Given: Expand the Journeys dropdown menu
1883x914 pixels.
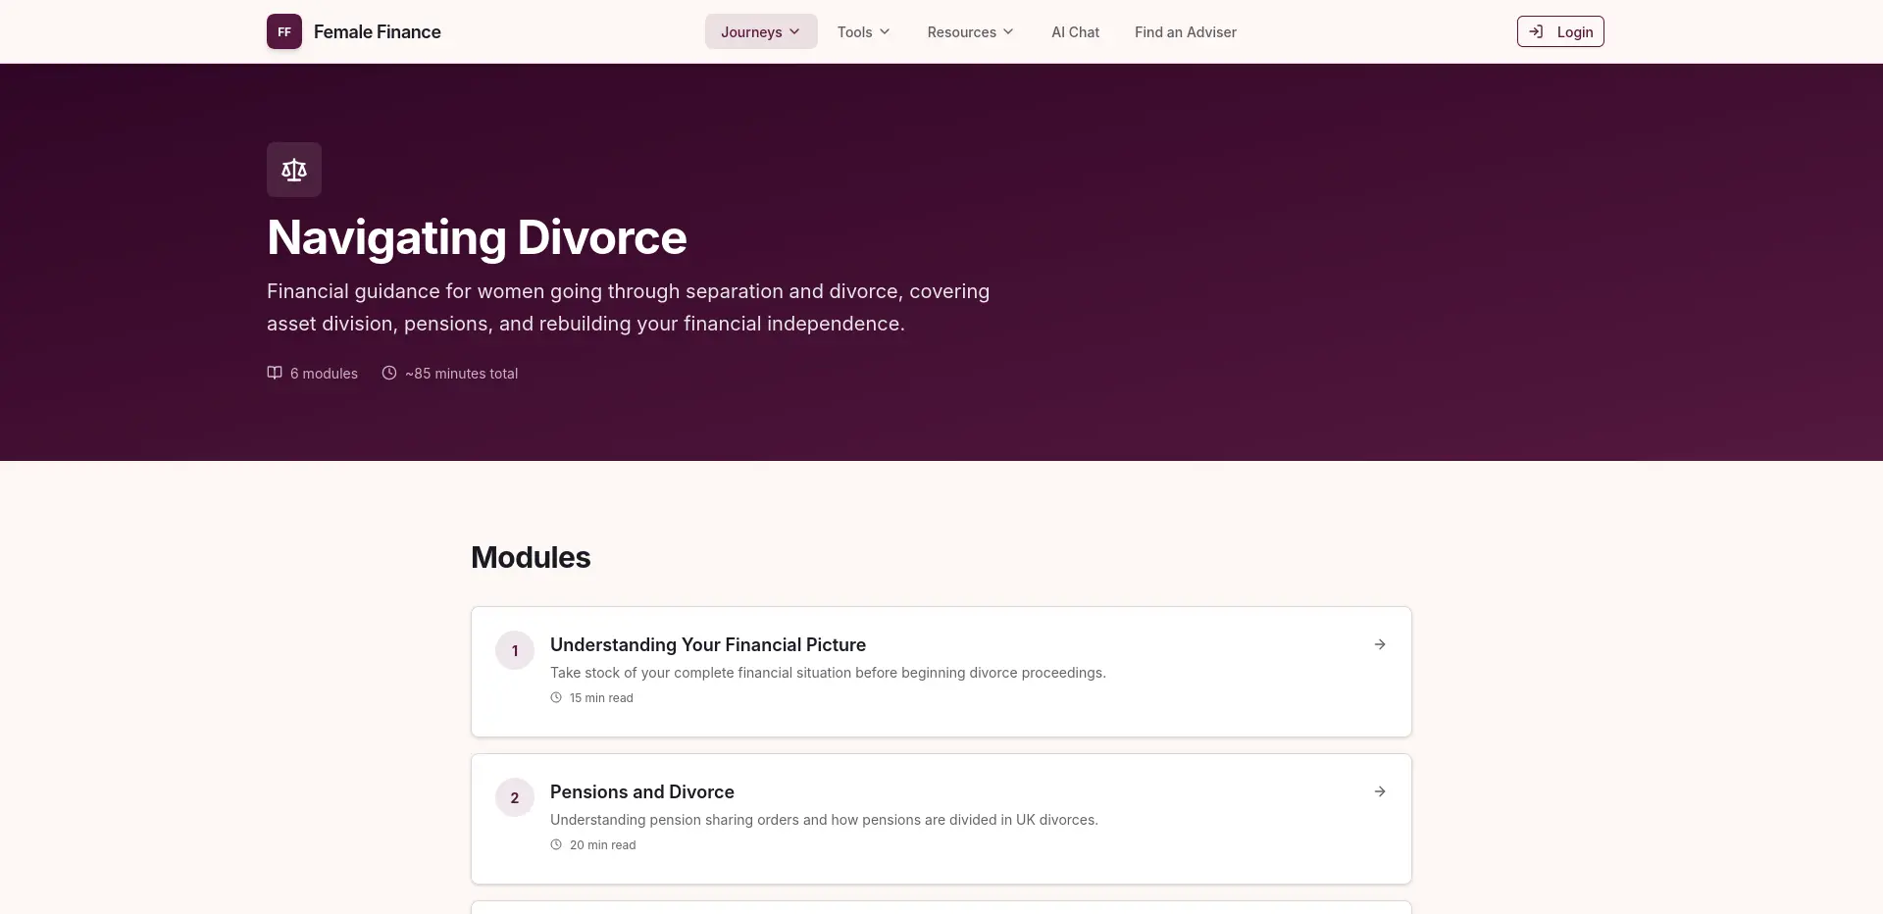Looking at the screenshot, I should point(761,31).
